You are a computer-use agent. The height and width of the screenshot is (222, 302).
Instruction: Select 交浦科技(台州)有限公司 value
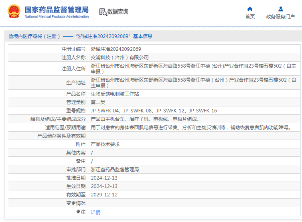coord(120,58)
